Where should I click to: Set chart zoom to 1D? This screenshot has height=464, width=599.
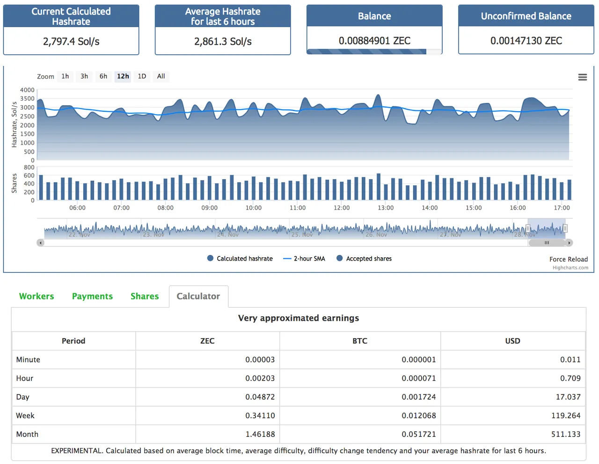click(x=142, y=76)
